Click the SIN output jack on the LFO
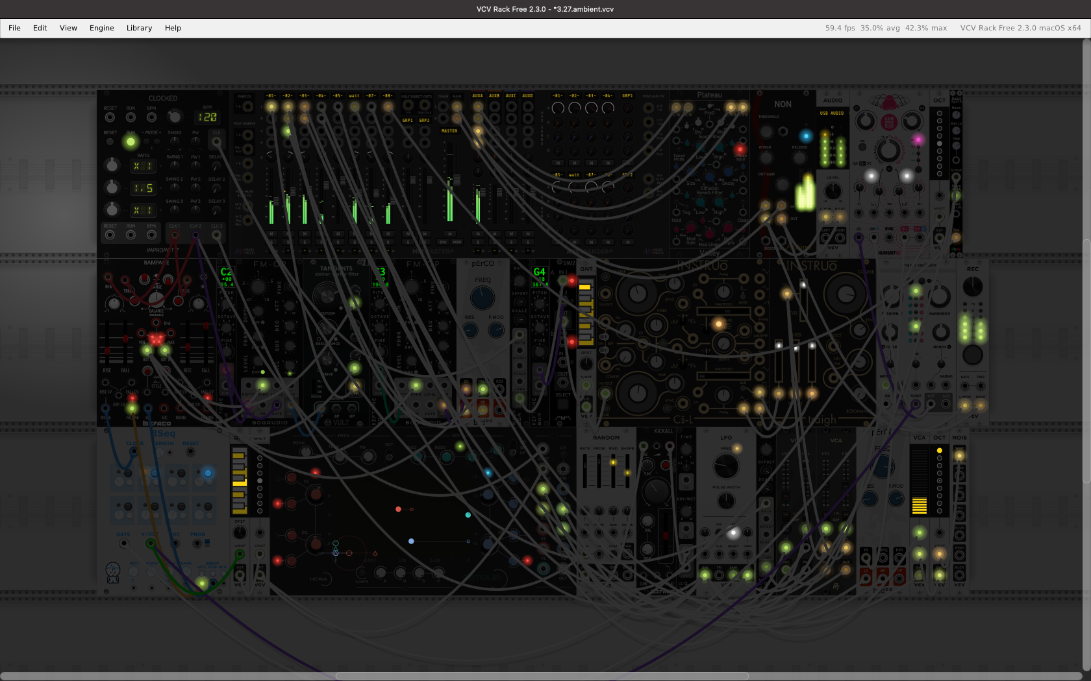 (705, 575)
